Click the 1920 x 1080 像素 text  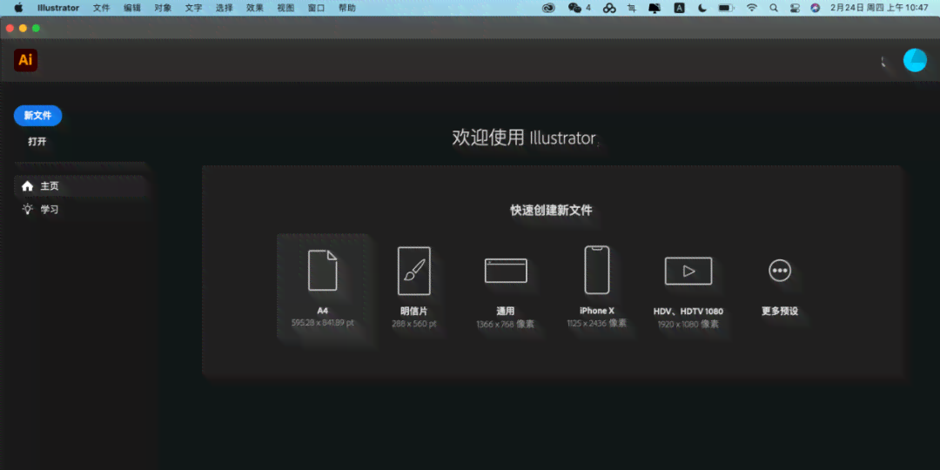coord(688,325)
